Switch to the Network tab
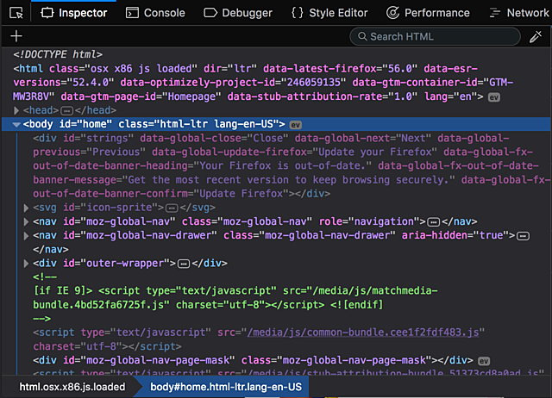Image resolution: width=552 pixels, height=398 pixels. 519,13
